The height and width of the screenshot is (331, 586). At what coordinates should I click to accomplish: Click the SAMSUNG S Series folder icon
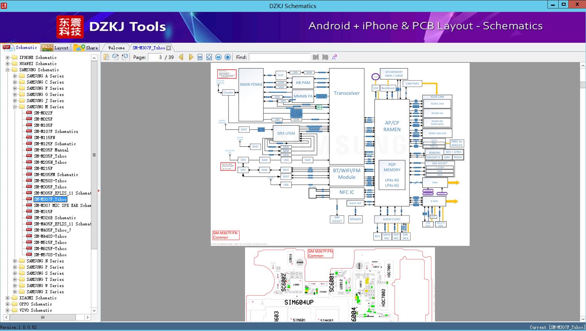pyautogui.click(x=22, y=273)
